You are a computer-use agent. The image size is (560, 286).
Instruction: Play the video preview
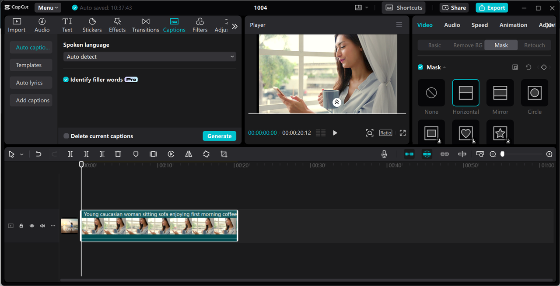[x=335, y=133]
